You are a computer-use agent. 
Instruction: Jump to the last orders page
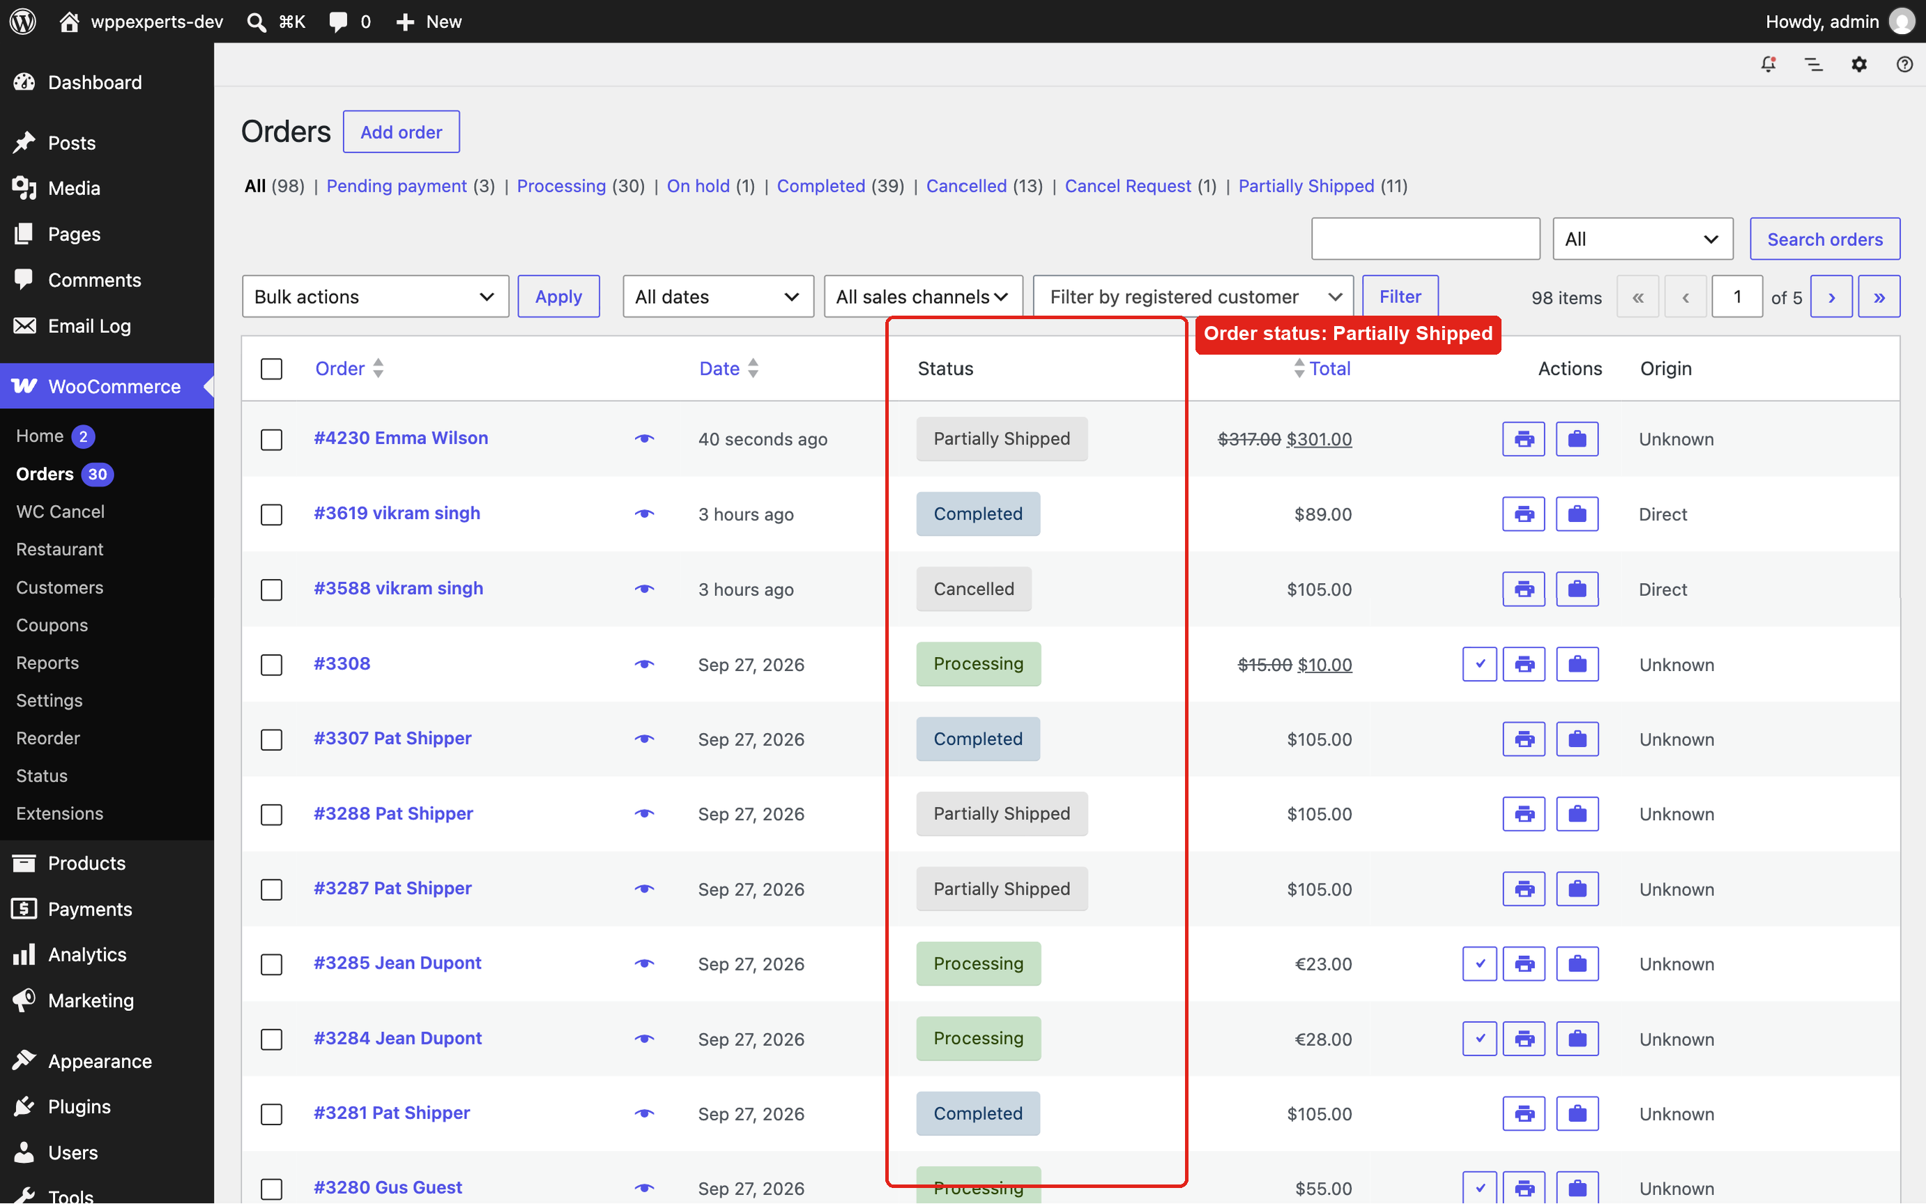(x=1879, y=297)
